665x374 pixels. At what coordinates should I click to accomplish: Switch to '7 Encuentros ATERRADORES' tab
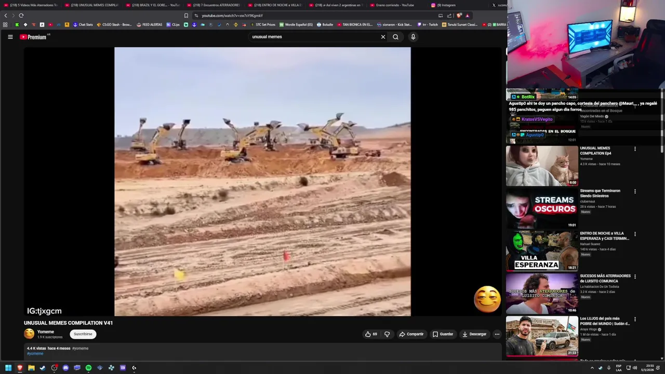pyautogui.click(x=214, y=5)
